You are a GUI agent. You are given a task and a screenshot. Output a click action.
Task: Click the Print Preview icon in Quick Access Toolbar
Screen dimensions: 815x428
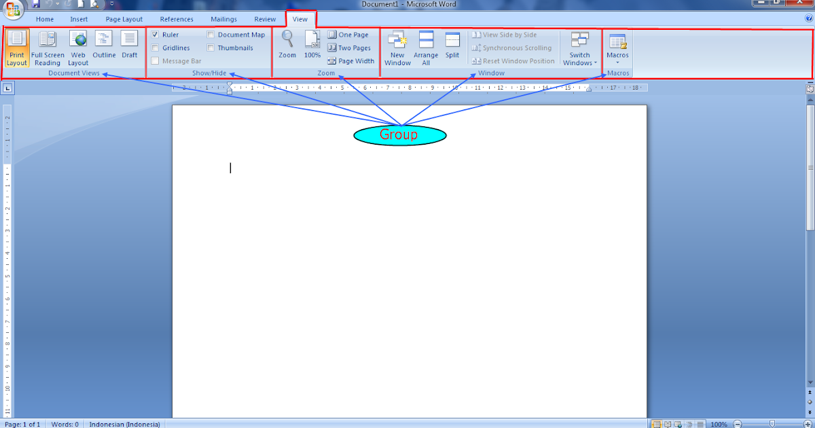pos(94,4)
